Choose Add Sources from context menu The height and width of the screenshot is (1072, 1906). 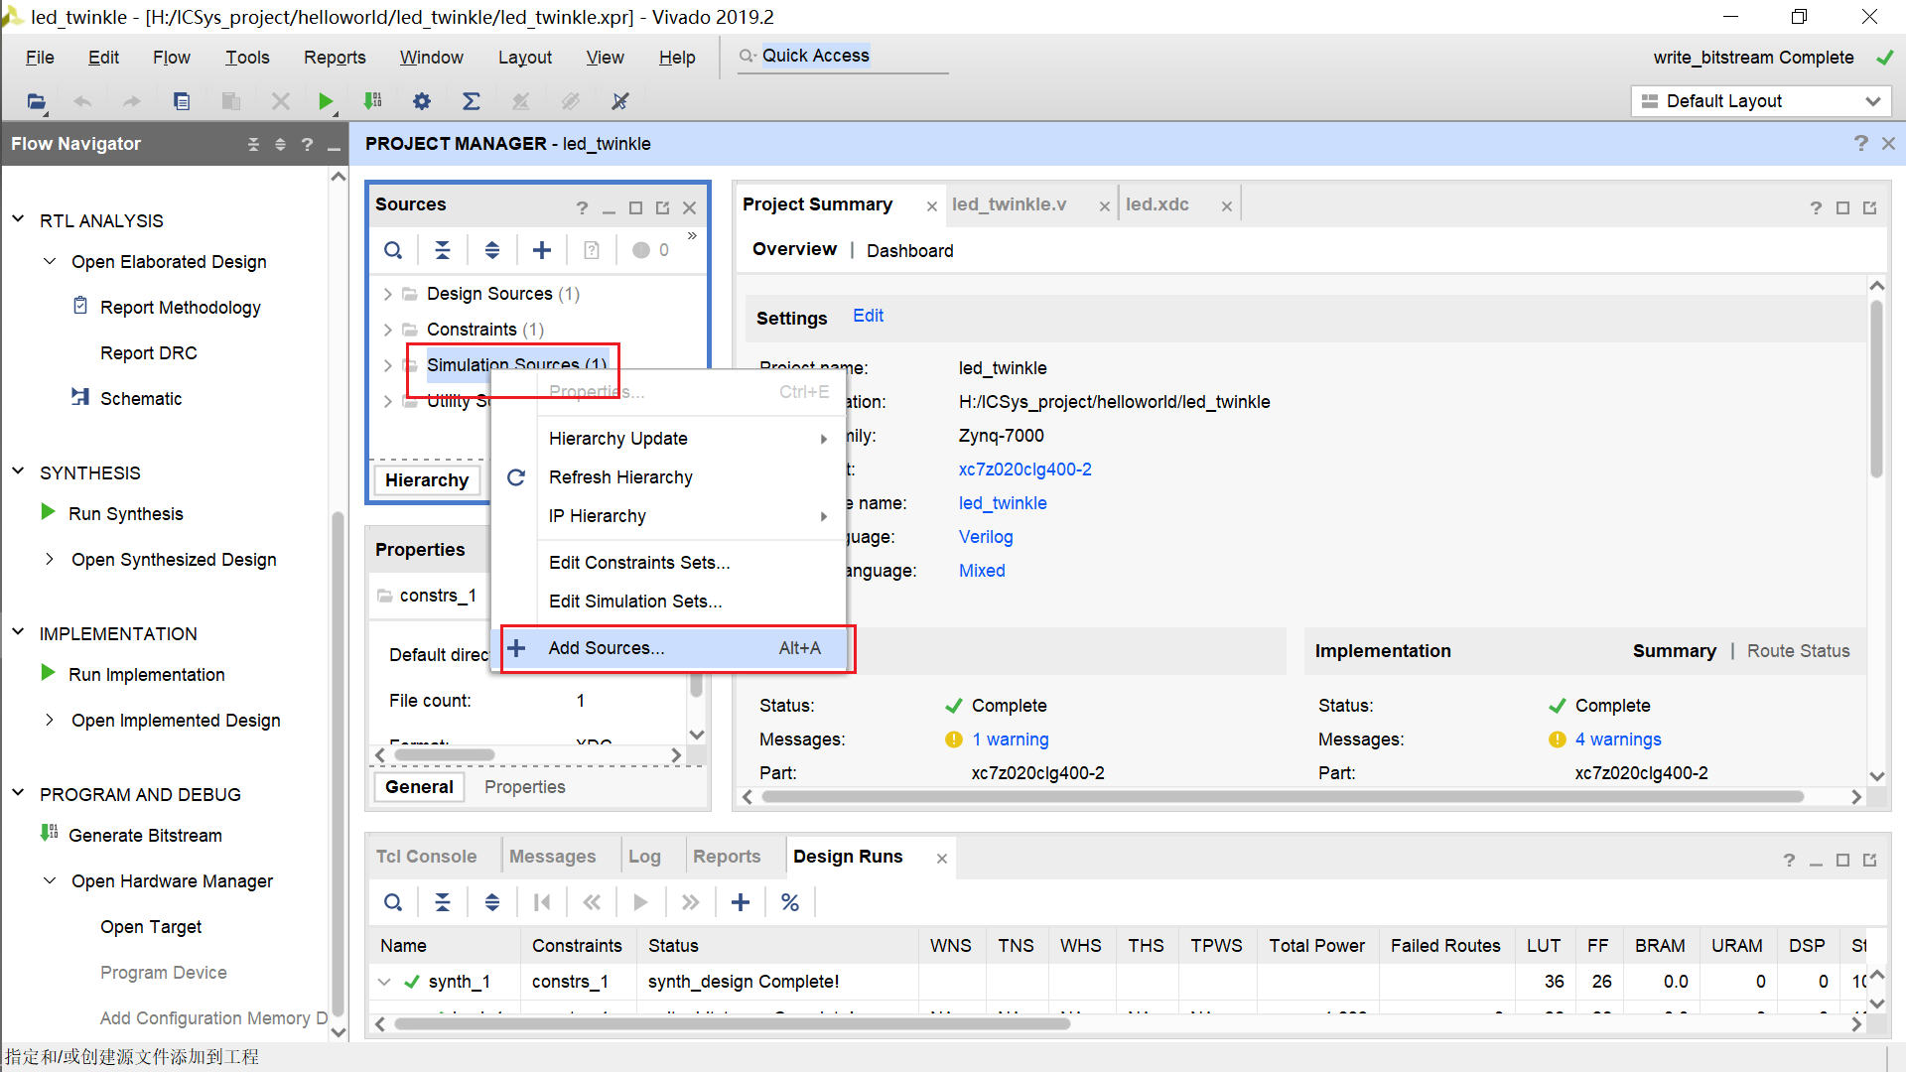607,648
